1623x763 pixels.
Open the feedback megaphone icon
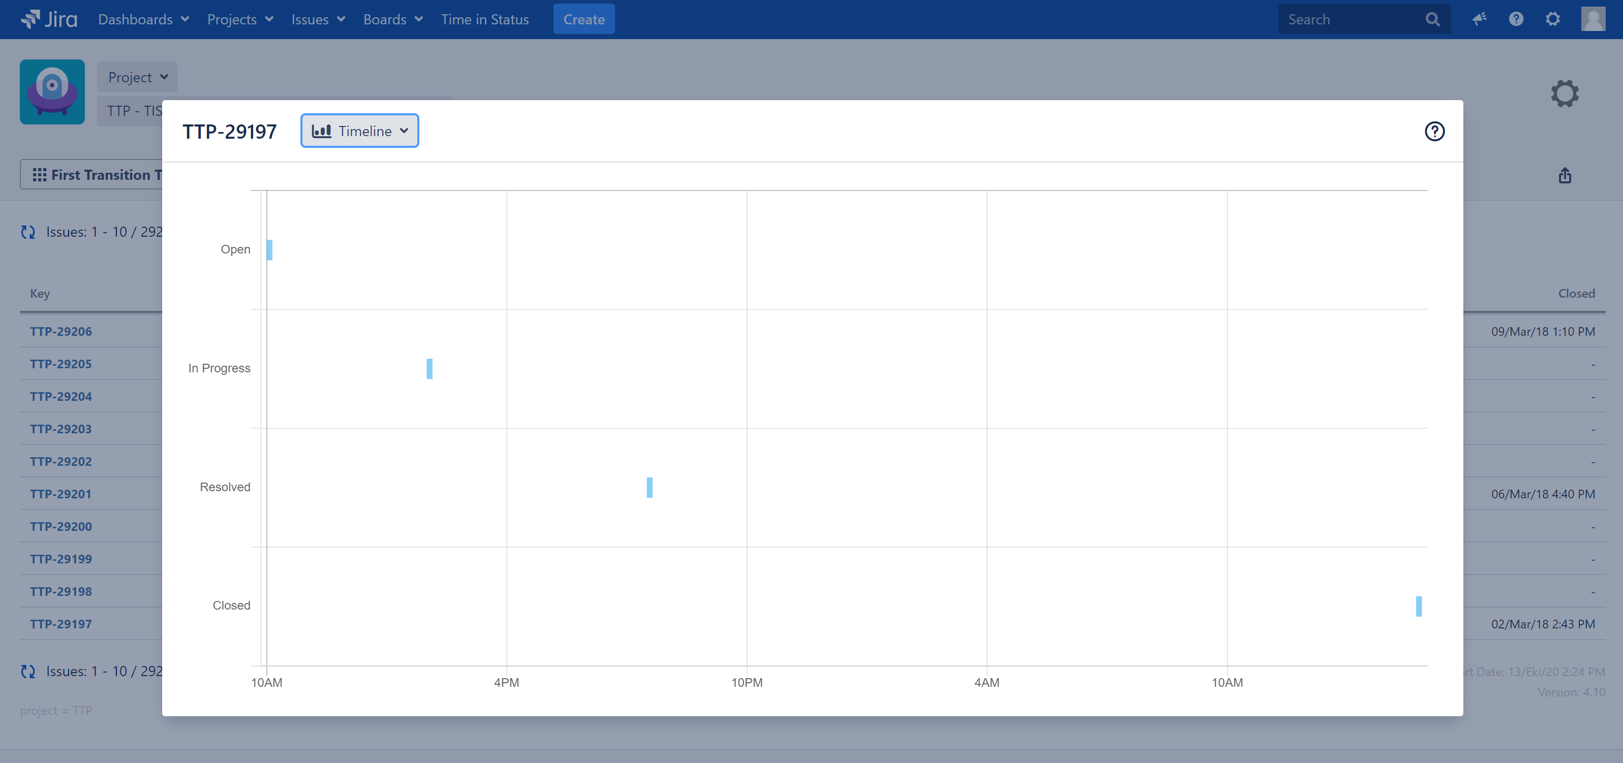pyautogui.click(x=1479, y=19)
